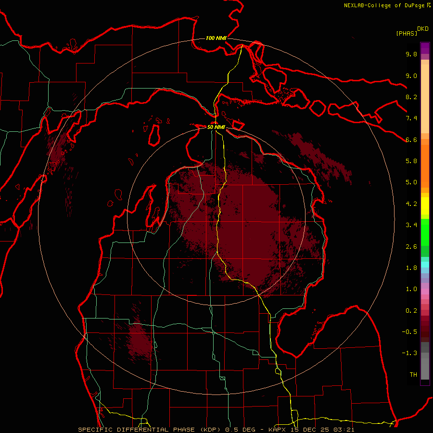Click the 7.4 value on color scale

[411, 118]
